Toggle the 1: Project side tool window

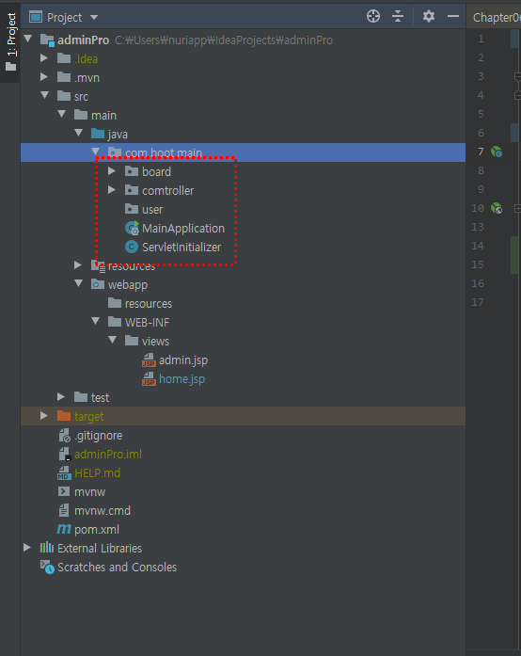point(10,41)
